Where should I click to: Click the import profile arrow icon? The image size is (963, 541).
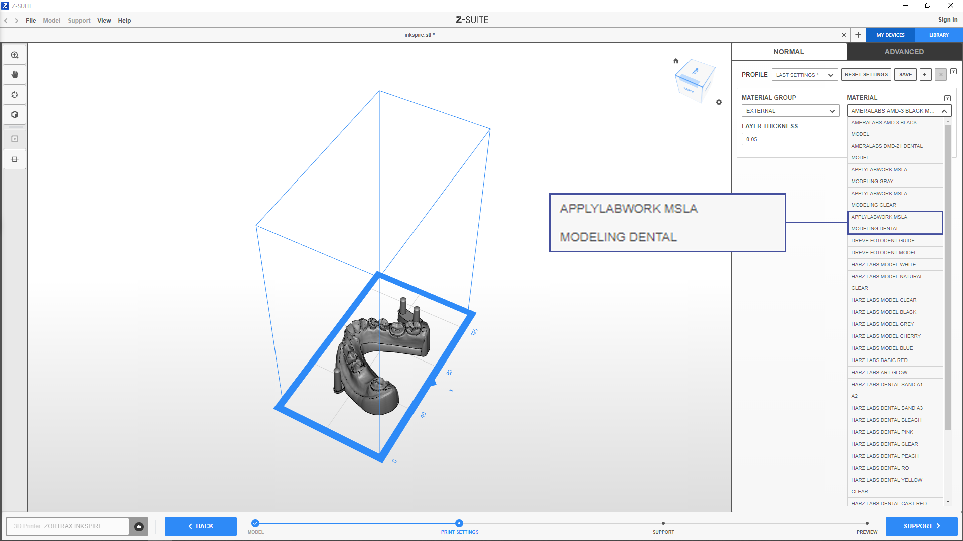(926, 75)
